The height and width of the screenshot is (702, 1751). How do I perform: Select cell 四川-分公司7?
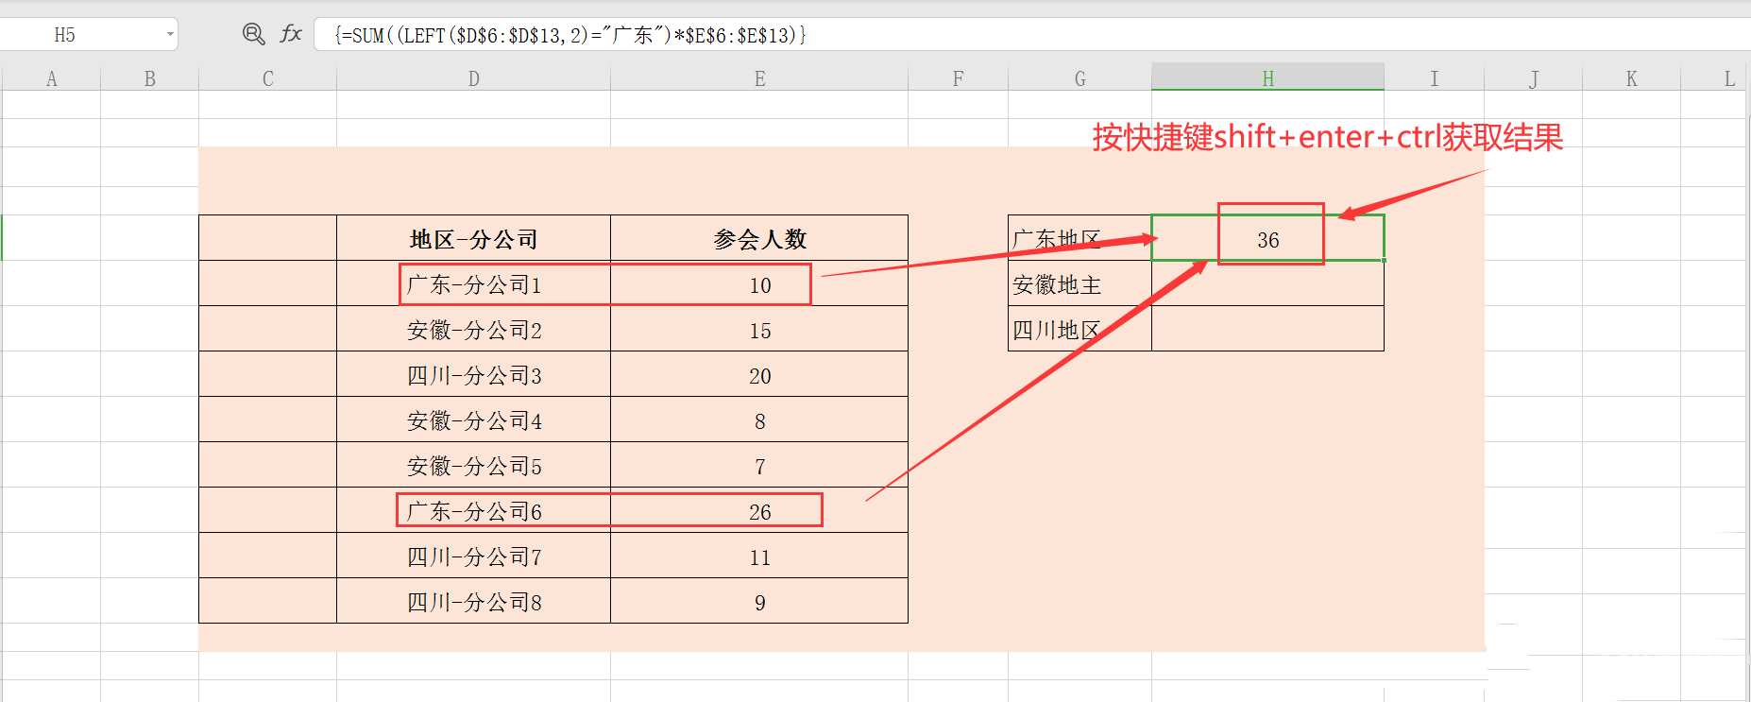473,556
